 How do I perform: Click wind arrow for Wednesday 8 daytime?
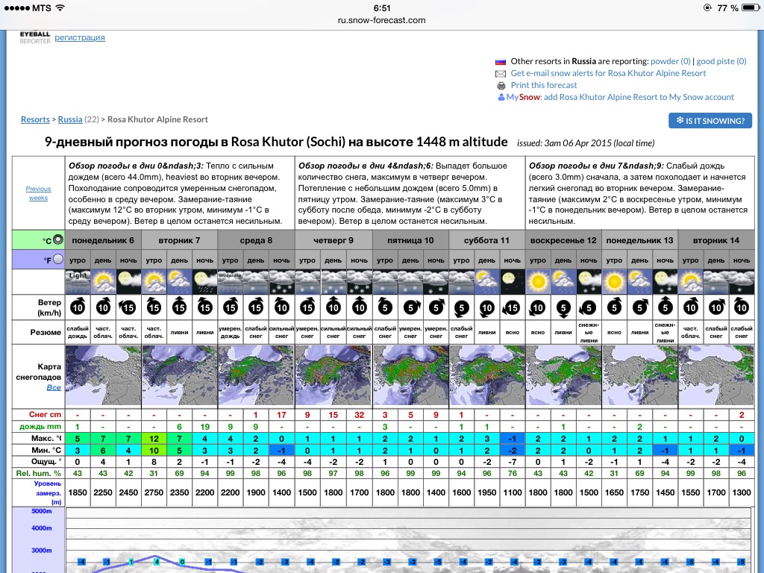tap(256, 307)
